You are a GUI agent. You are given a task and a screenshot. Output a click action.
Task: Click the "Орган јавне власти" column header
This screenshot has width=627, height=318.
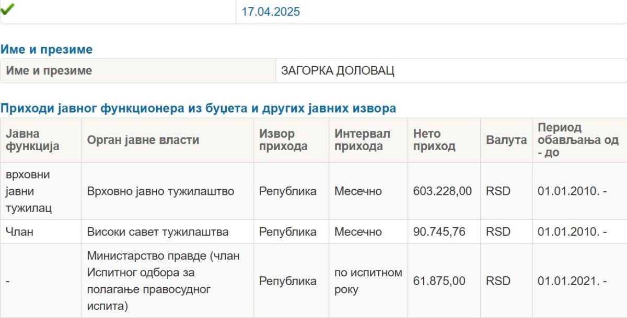pos(143,140)
